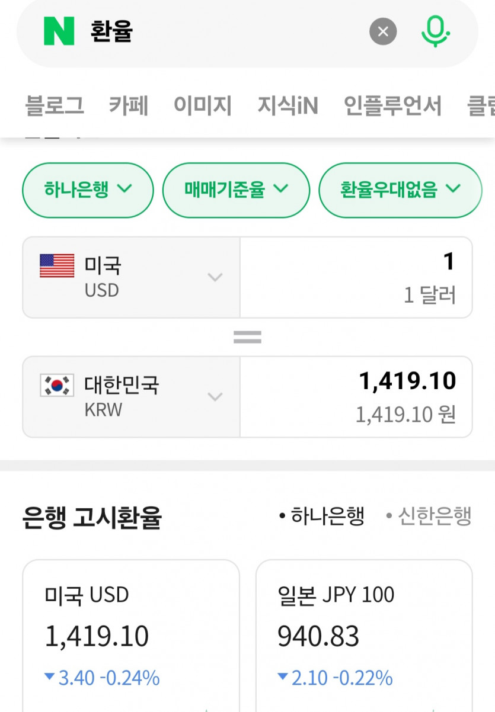495x712 pixels.
Task: Expand the 대한민국 KRW currency selector chevron
Action: [215, 396]
